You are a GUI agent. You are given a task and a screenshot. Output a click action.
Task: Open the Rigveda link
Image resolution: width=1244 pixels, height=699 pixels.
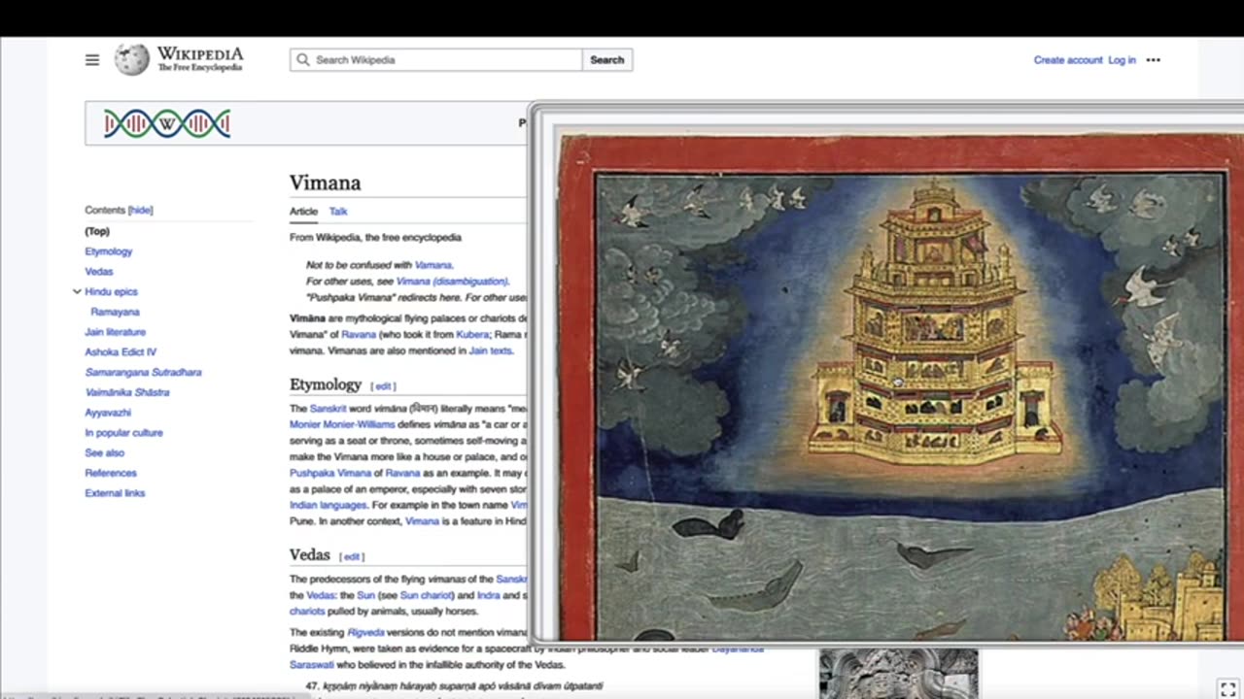366,632
